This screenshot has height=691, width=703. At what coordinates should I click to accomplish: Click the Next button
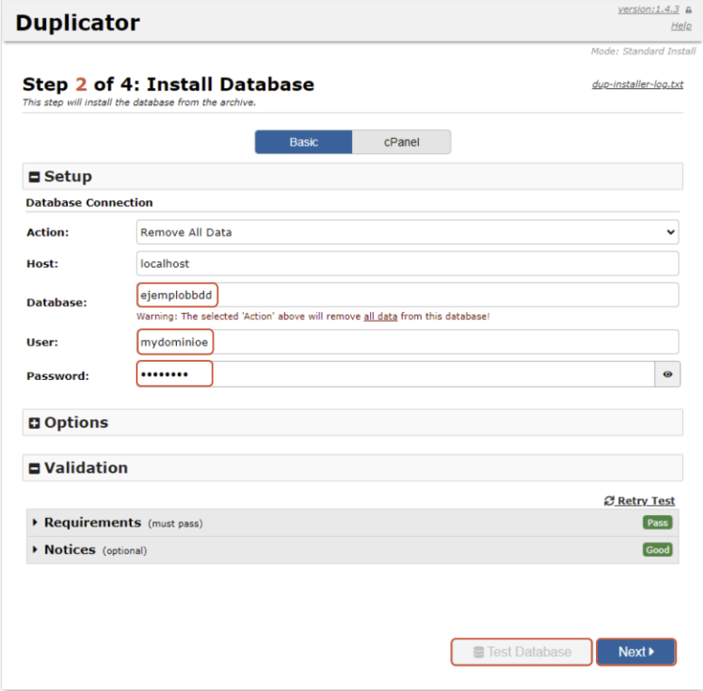tap(636, 652)
